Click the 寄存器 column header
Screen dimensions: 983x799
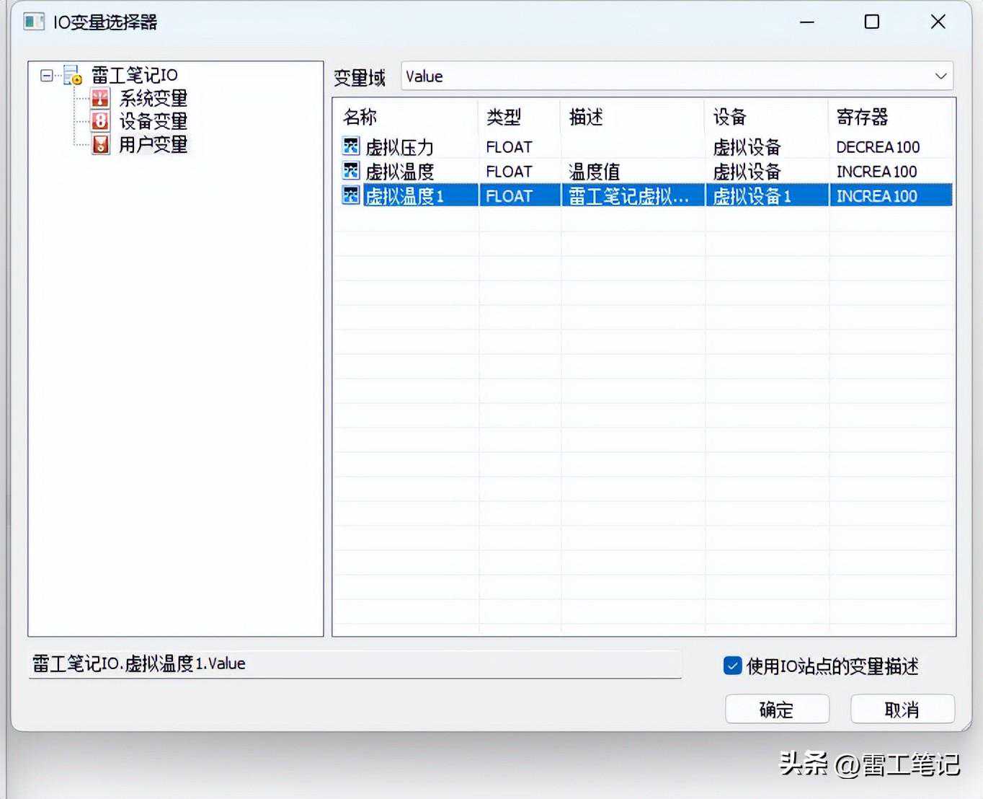pyautogui.click(x=862, y=117)
